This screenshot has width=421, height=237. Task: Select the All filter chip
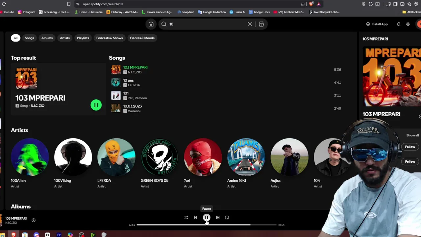15,38
